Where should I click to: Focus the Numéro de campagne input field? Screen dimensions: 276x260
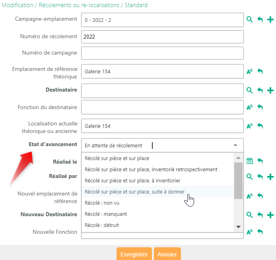(x=162, y=53)
